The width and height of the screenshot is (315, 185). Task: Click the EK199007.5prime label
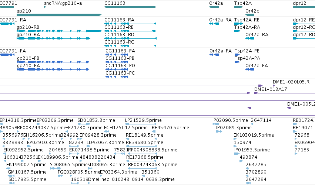point(27,165)
